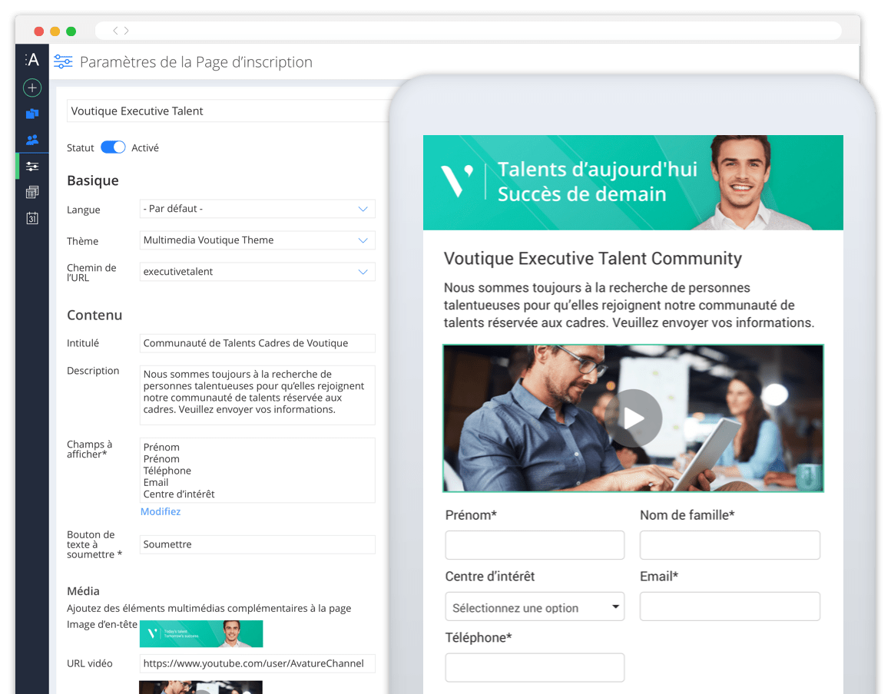The width and height of the screenshot is (891, 694).
Task: Click the Intitulé input field
Action: click(x=257, y=343)
